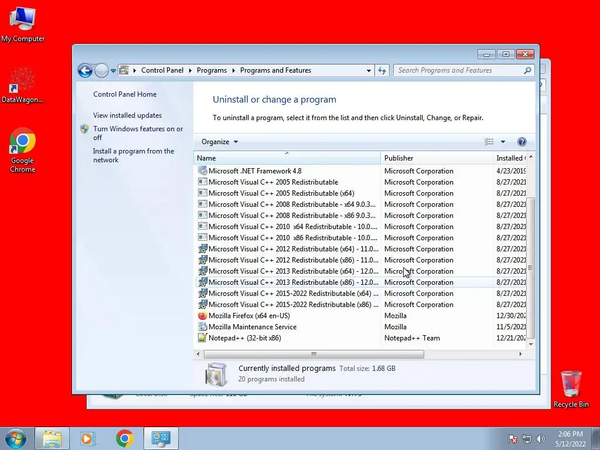Open the network tray icon
The height and width of the screenshot is (450, 600).
(x=527, y=439)
